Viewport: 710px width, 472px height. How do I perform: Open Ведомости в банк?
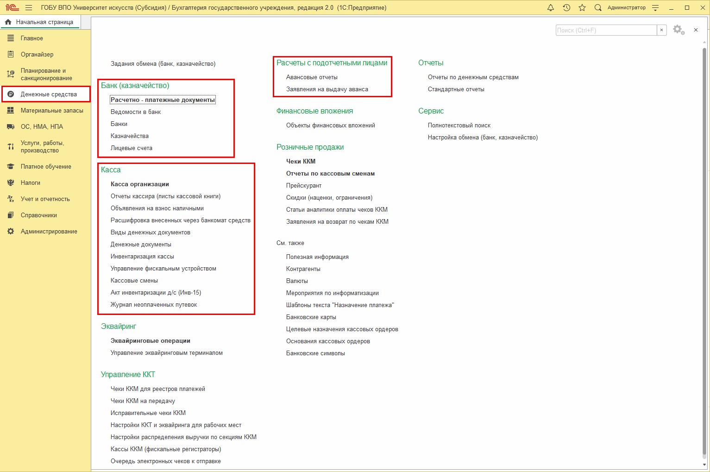pos(136,112)
